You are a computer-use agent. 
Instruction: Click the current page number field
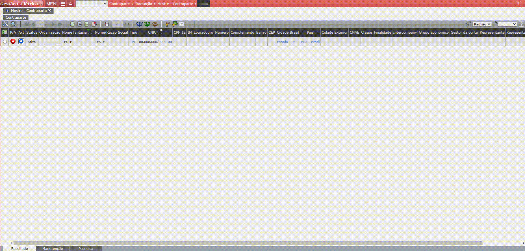tap(40, 24)
